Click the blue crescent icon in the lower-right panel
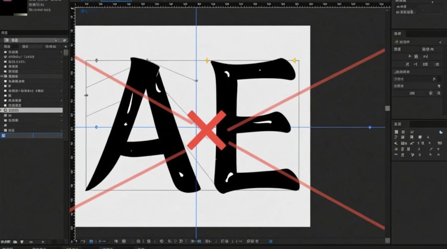 click(x=441, y=132)
